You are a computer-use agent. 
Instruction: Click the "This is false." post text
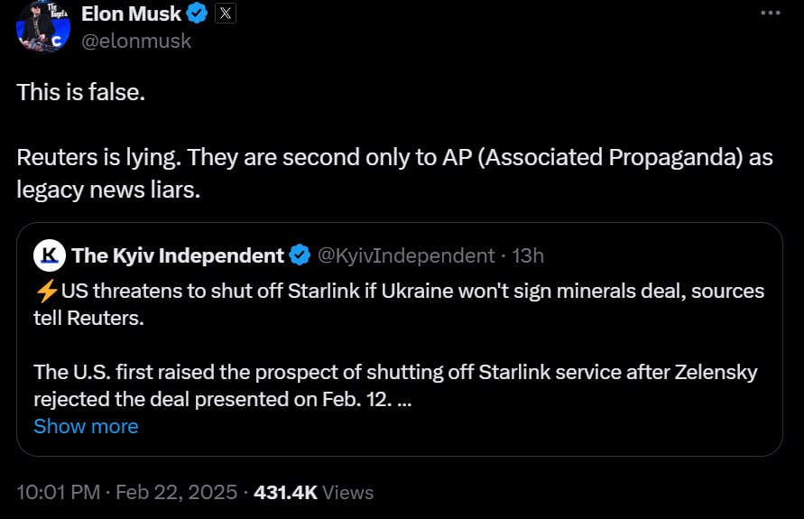pos(80,92)
